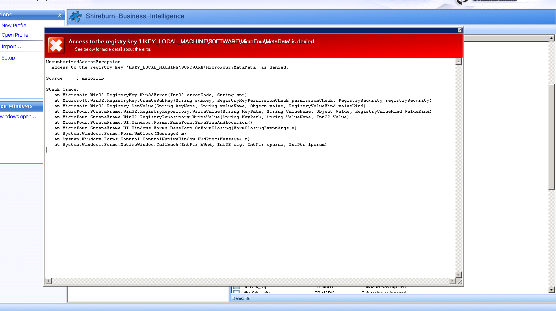Click the red error X icon
Viewport: 556px width, 311px height.
click(x=56, y=45)
